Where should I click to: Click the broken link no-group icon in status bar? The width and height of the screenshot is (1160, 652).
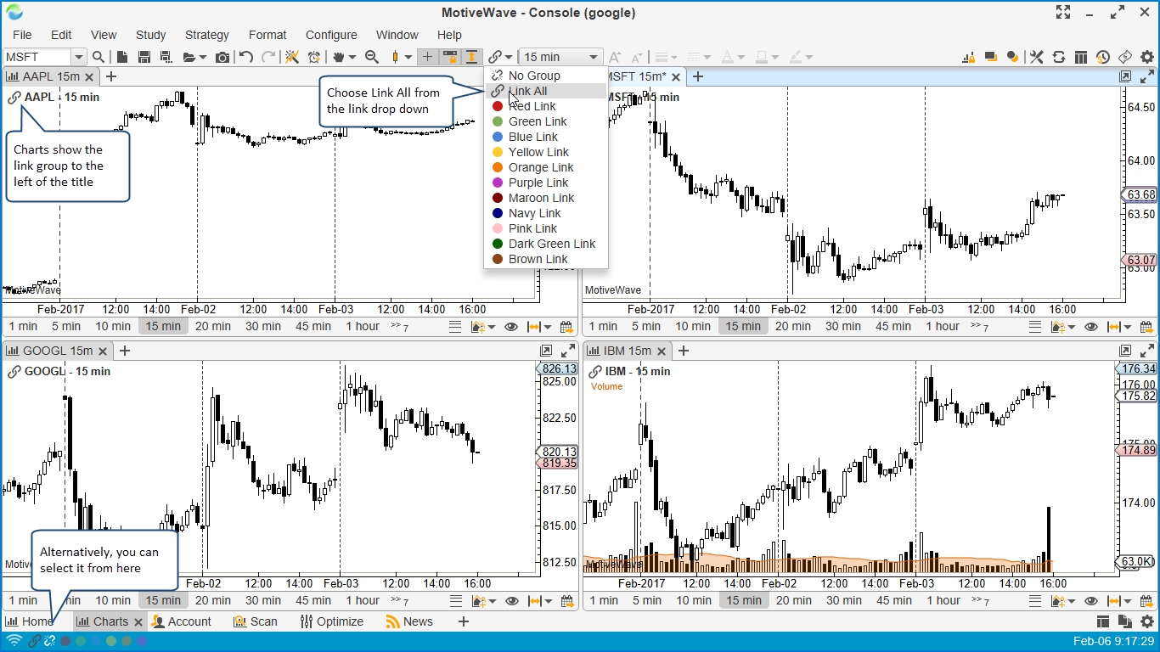(x=49, y=641)
